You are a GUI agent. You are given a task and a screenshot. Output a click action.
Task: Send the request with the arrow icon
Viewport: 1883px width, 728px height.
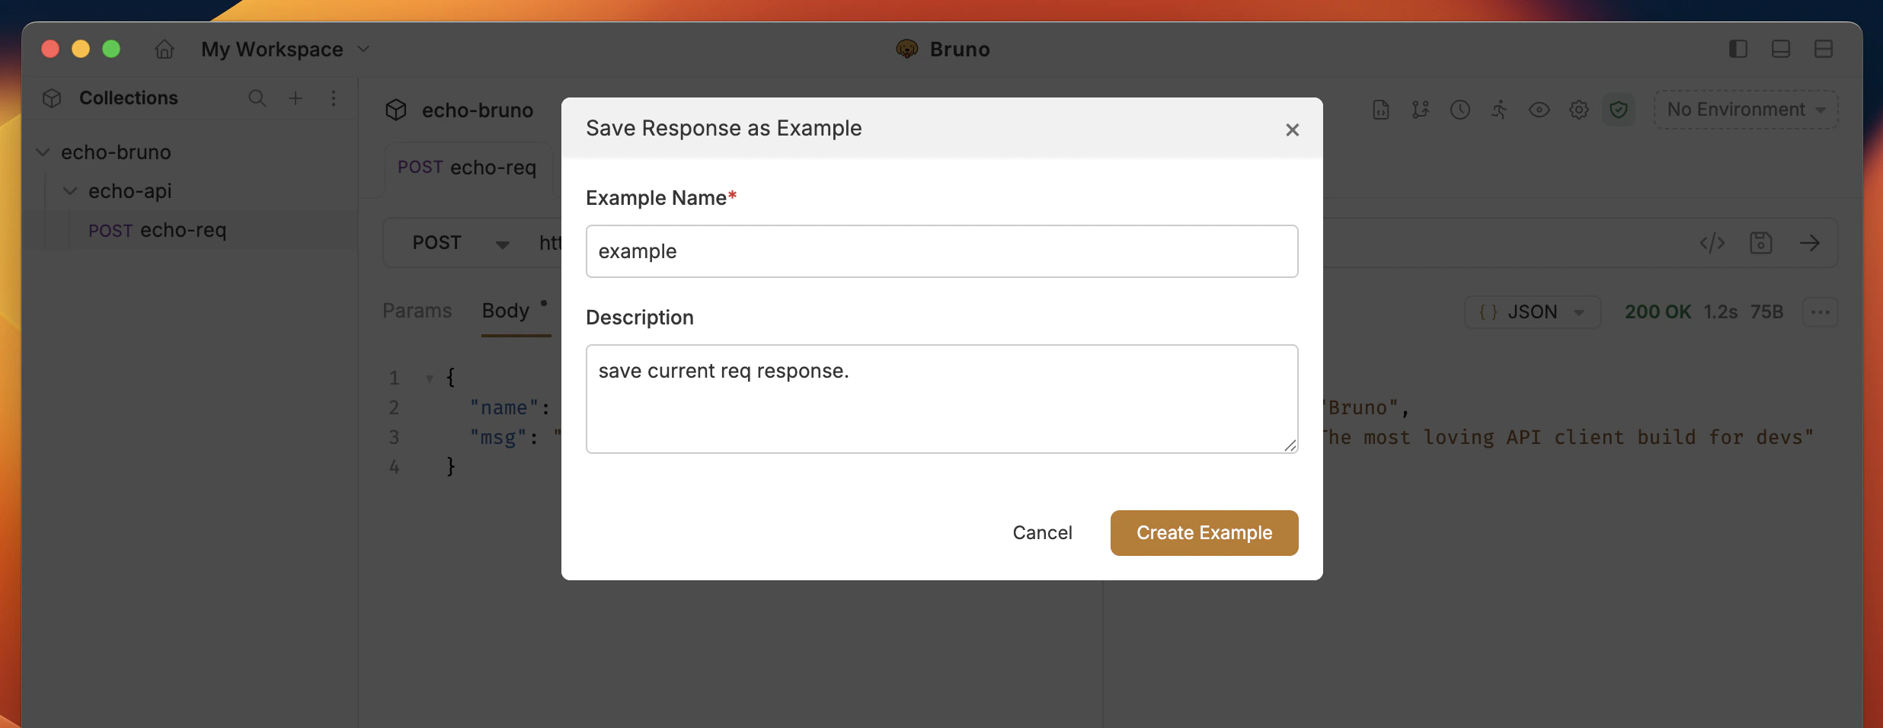(x=1811, y=243)
